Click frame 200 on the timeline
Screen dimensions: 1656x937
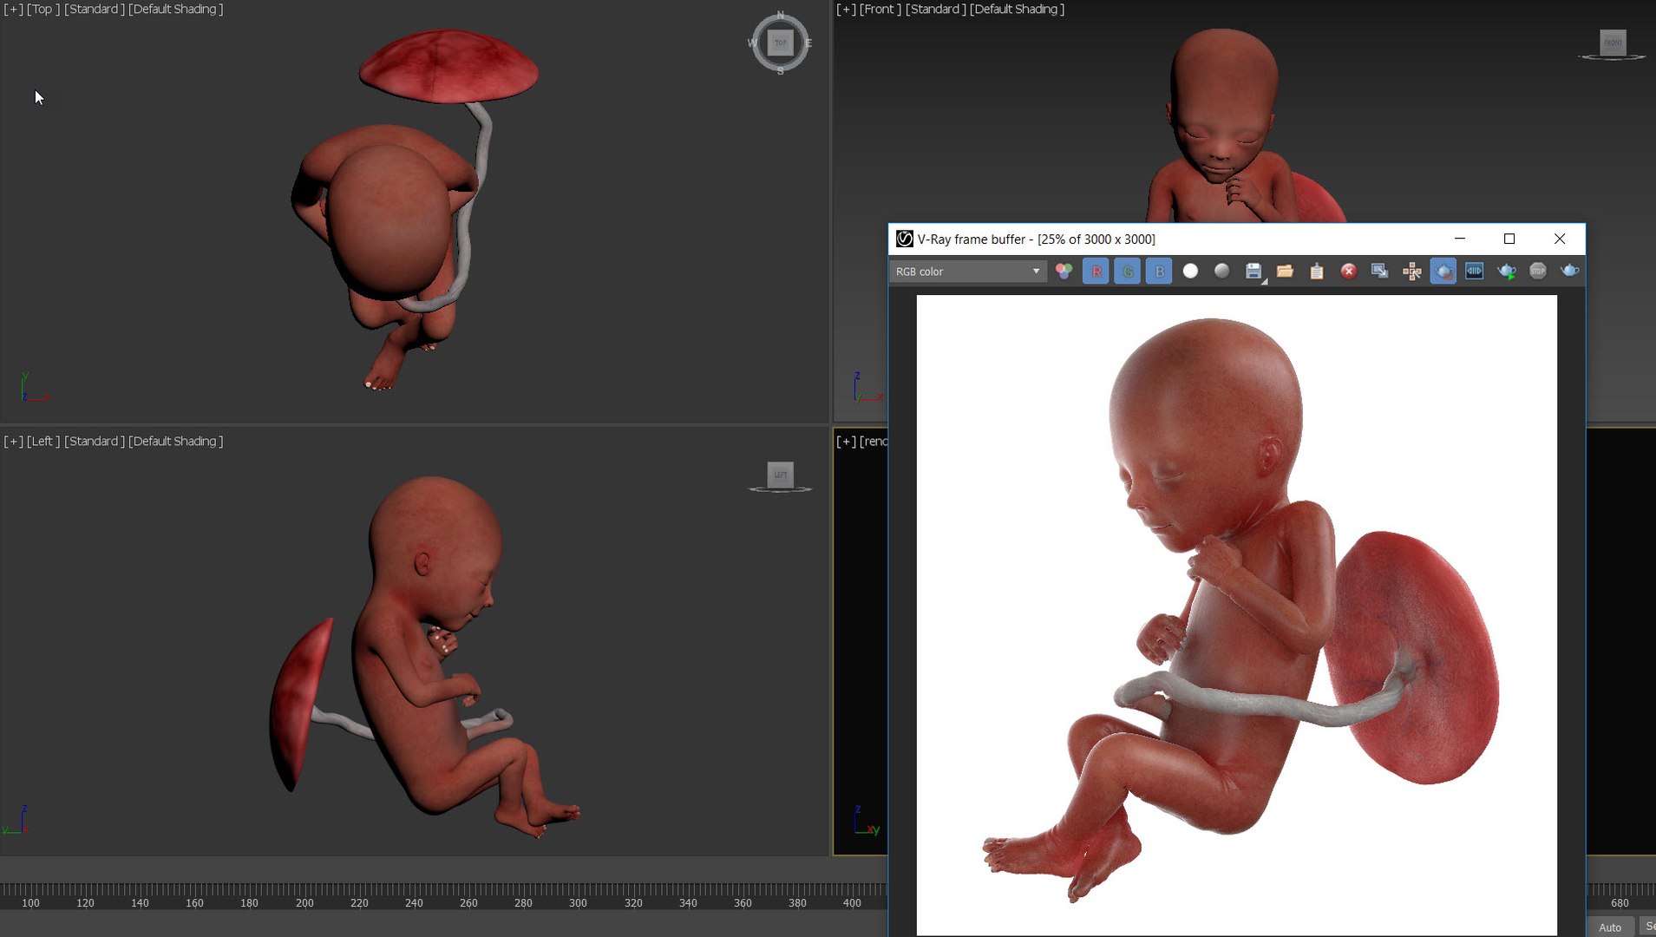[x=304, y=902]
